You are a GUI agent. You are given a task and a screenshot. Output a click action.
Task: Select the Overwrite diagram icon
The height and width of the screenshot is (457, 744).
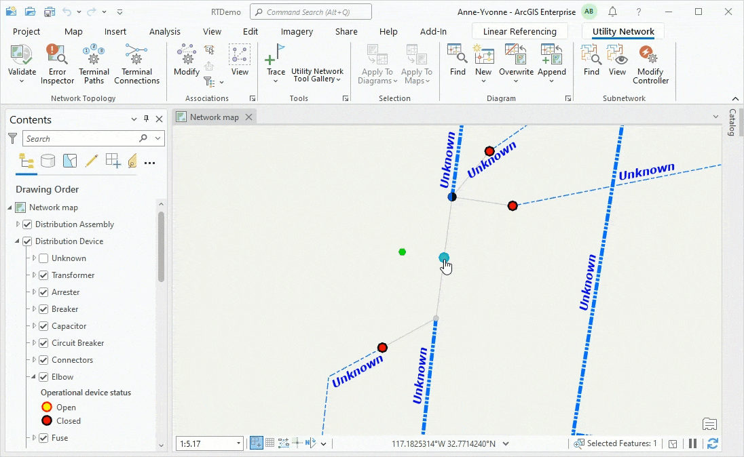(516, 54)
